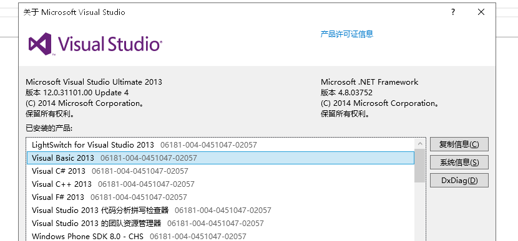Click the dialog title 关于 Microsoft Visual Studio
The height and width of the screenshot is (241, 518).
[74, 12]
